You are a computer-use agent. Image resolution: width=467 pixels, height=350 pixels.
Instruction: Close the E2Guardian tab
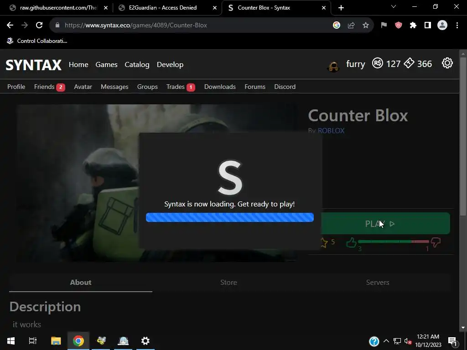tap(215, 8)
